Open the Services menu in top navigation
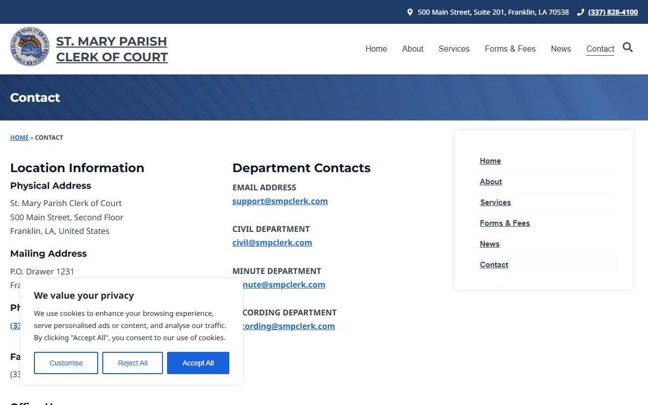The width and height of the screenshot is (648, 405). pyautogui.click(x=454, y=49)
